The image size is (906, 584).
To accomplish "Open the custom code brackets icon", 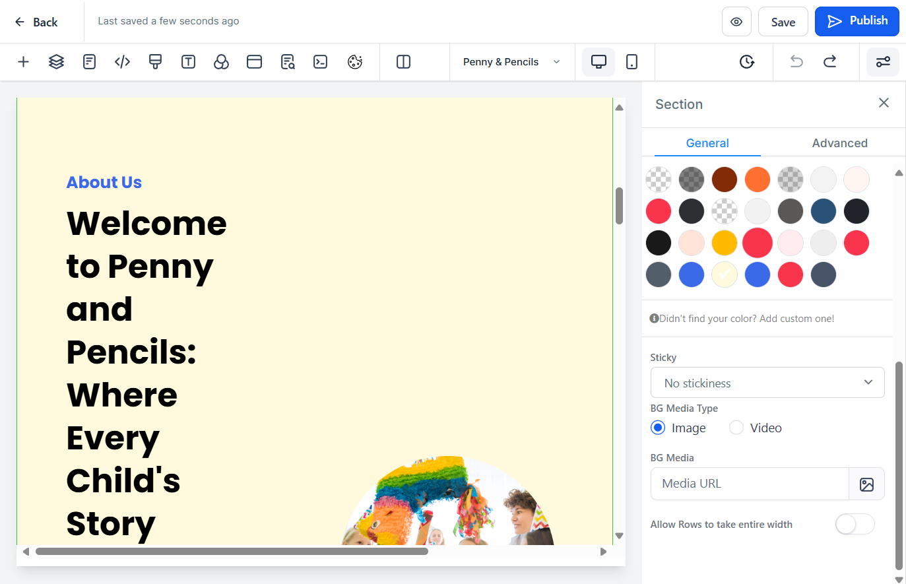I will (x=122, y=62).
